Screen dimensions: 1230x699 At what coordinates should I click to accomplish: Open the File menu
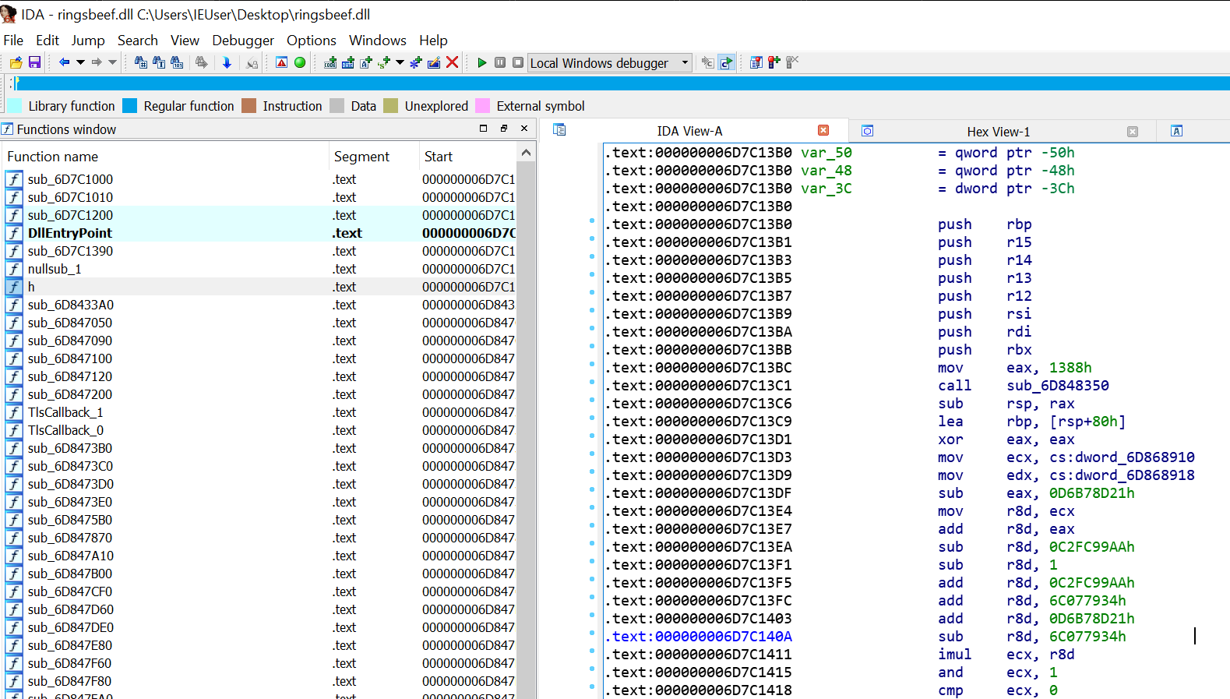13,41
